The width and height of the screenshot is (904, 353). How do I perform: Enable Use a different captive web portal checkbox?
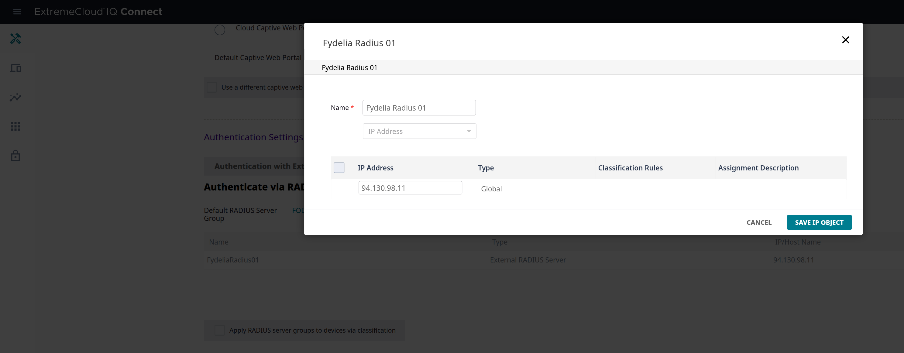(211, 87)
